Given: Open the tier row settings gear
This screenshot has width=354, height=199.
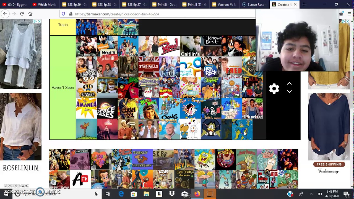Looking at the screenshot, I should point(274,89).
